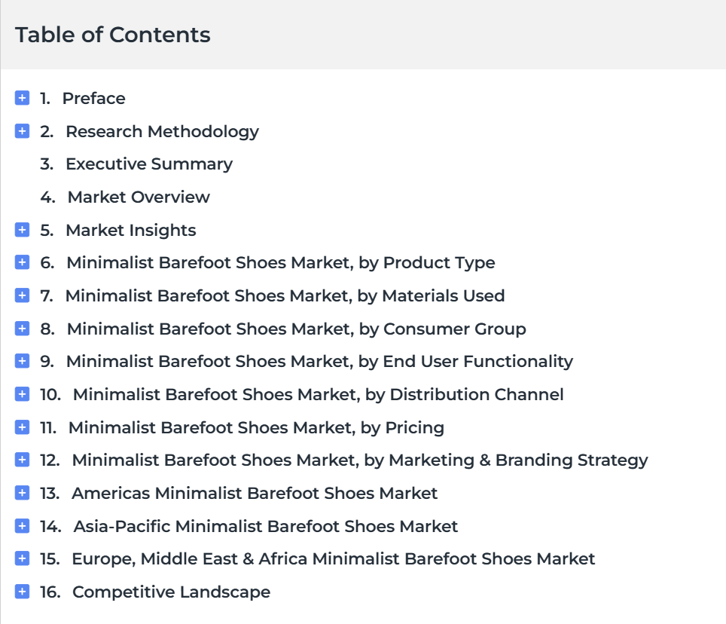Expand the Preface section plus icon

point(22,98)
